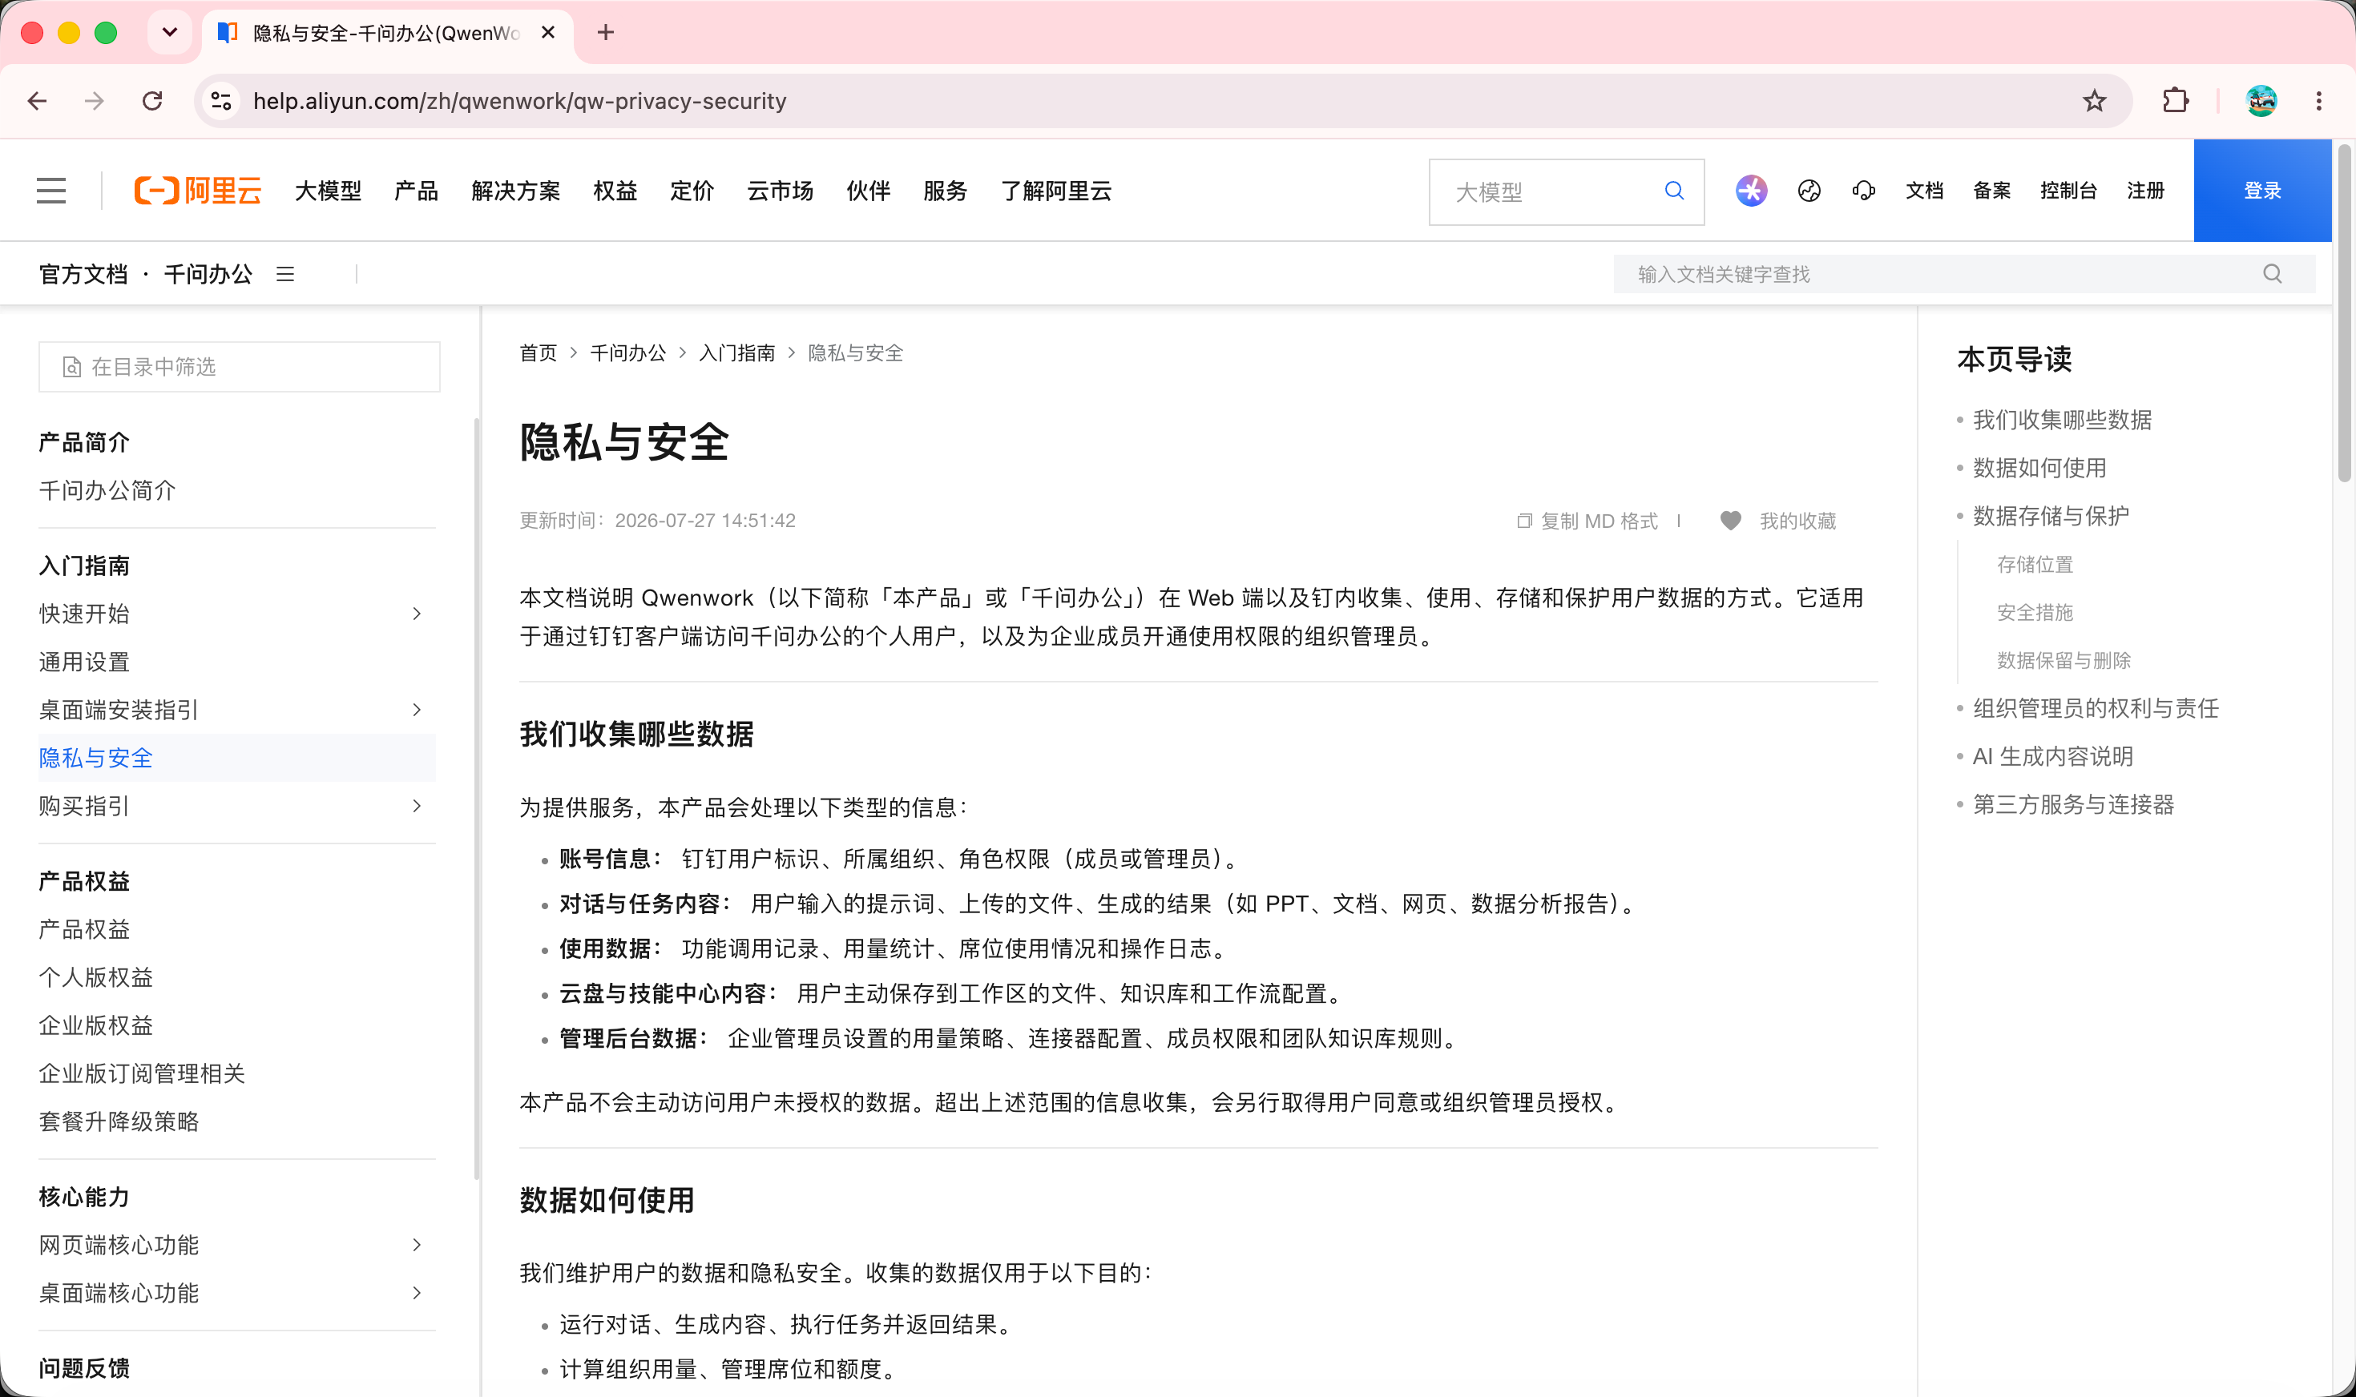Screen dimensions: 2356x1397
Task: Open 通用设置 in the sidebar
Action: [84, 662]
